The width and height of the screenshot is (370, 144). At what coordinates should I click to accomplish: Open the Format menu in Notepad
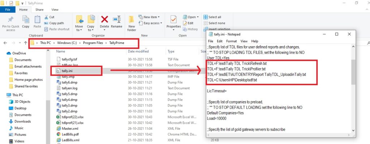(x=231, y=41)
